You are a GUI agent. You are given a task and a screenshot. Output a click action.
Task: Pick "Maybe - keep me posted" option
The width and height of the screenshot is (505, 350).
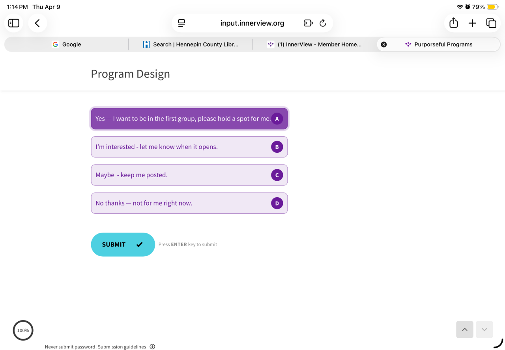tap(189, 175)
